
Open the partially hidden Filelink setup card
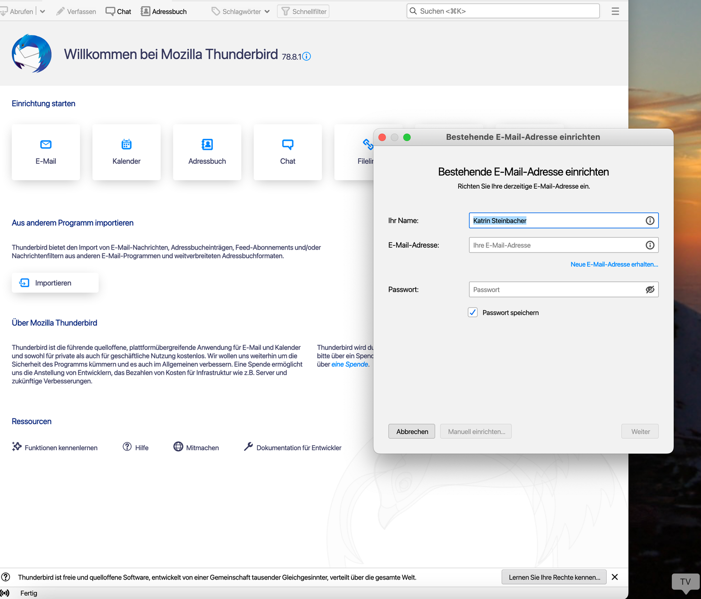(354, 152)
